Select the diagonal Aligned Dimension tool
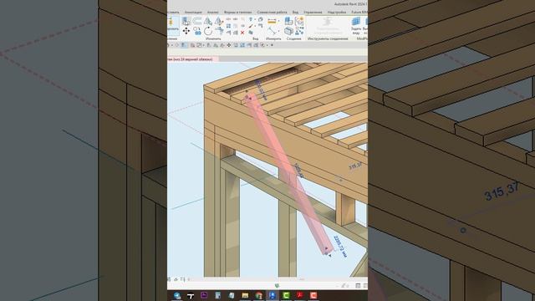Screen dimensions: 535x301 pos(272,31)
